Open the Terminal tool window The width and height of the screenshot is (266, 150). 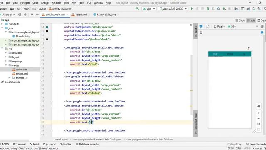19,144
